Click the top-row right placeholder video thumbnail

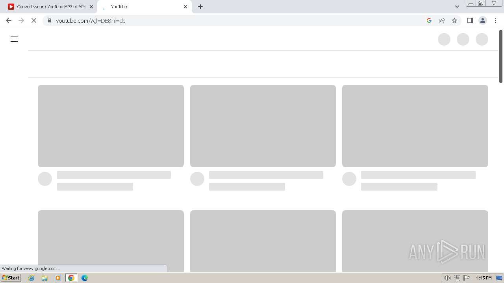415,126
